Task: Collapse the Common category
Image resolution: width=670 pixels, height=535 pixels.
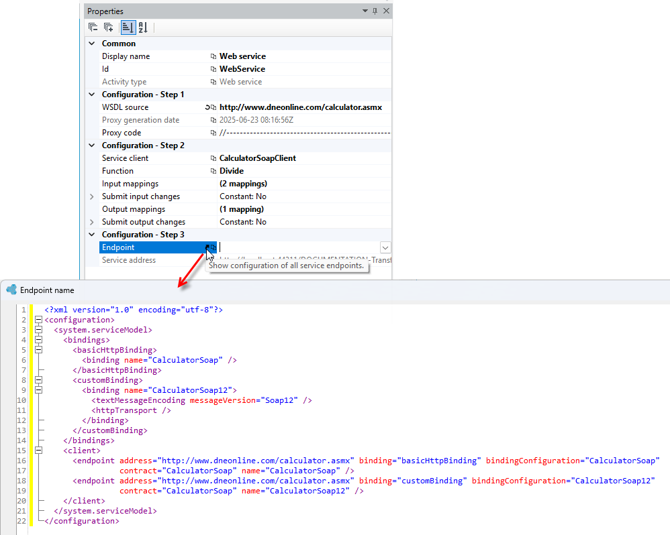Action: point(91,44)
